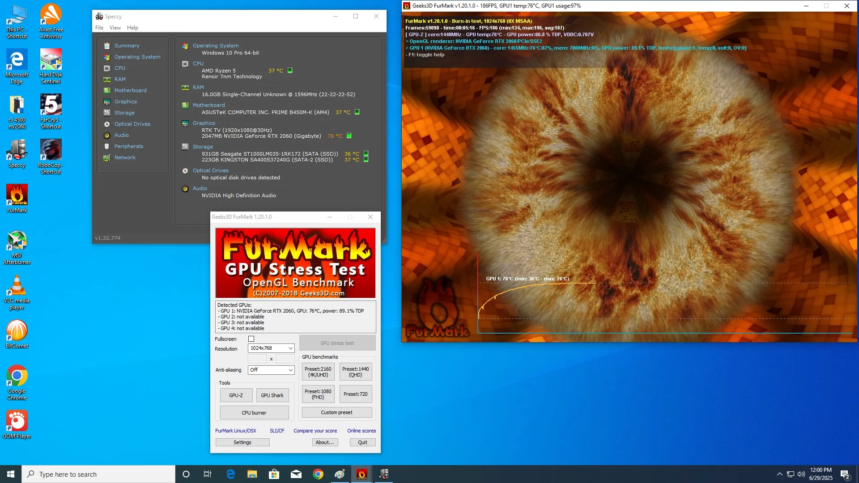Select Peripherals in Speccy sidebar
Screen dimensions: 859x483
(128, 146)
